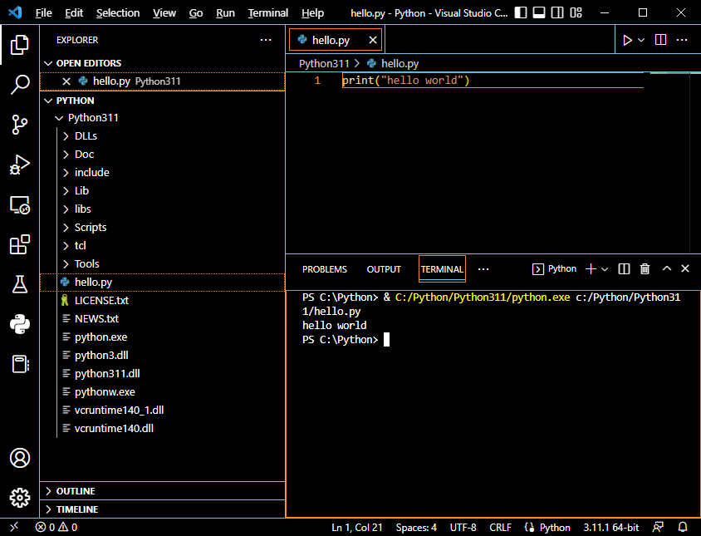The height and width of the screenshot is (536, 701).
Task: Open the Accounts menu
Action: tap(20, 458)
